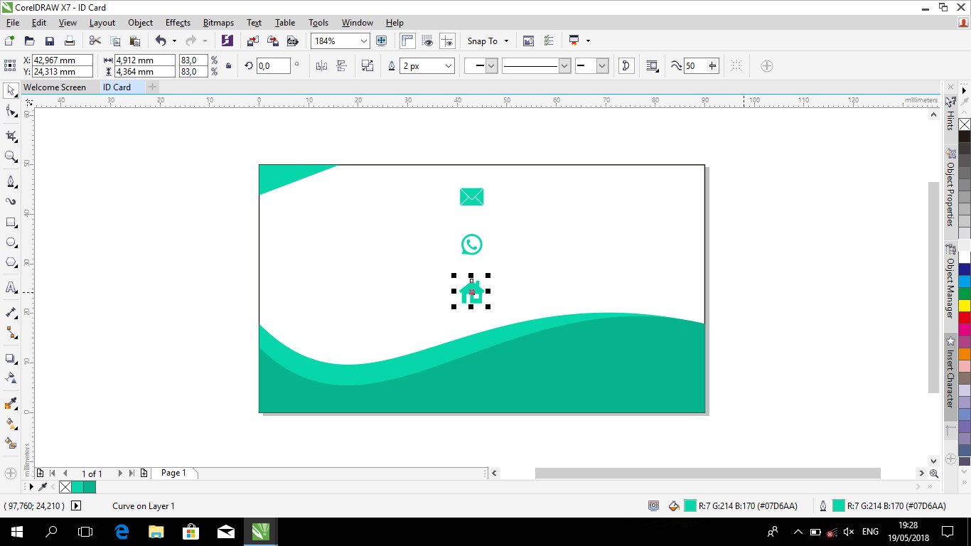
Task: Choose yellow swatch in color palette
Action: pos(965,306)
